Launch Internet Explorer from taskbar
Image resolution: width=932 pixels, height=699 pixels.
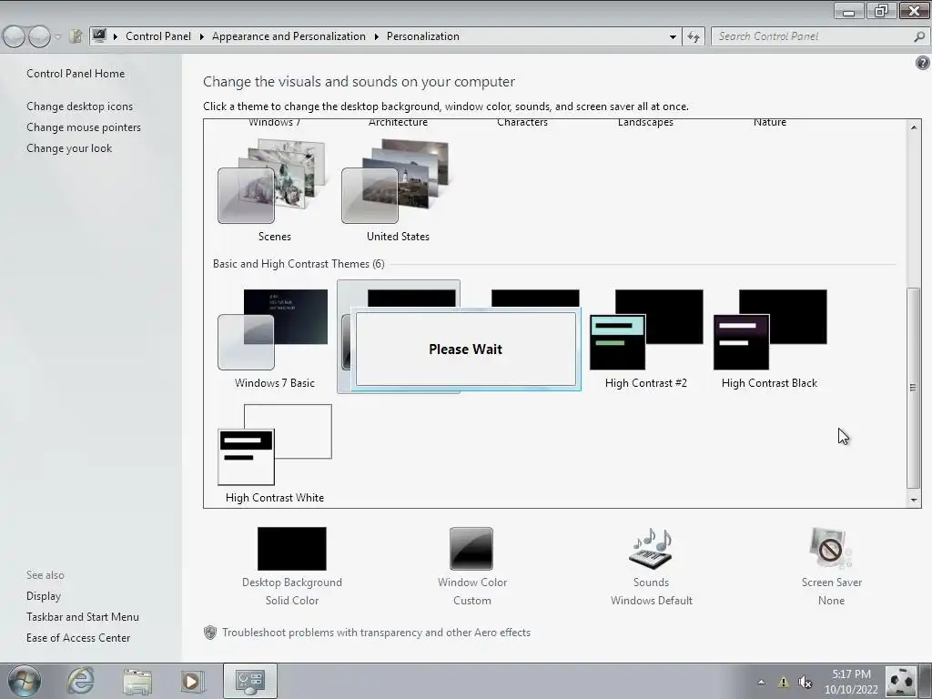(81, 681)
